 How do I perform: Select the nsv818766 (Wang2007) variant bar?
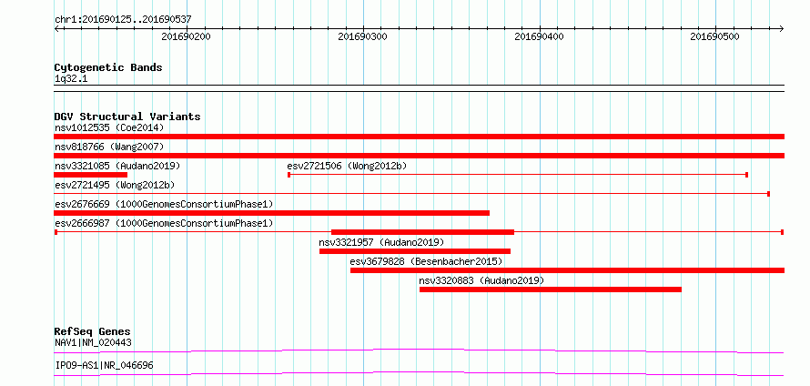click(419, 156)
